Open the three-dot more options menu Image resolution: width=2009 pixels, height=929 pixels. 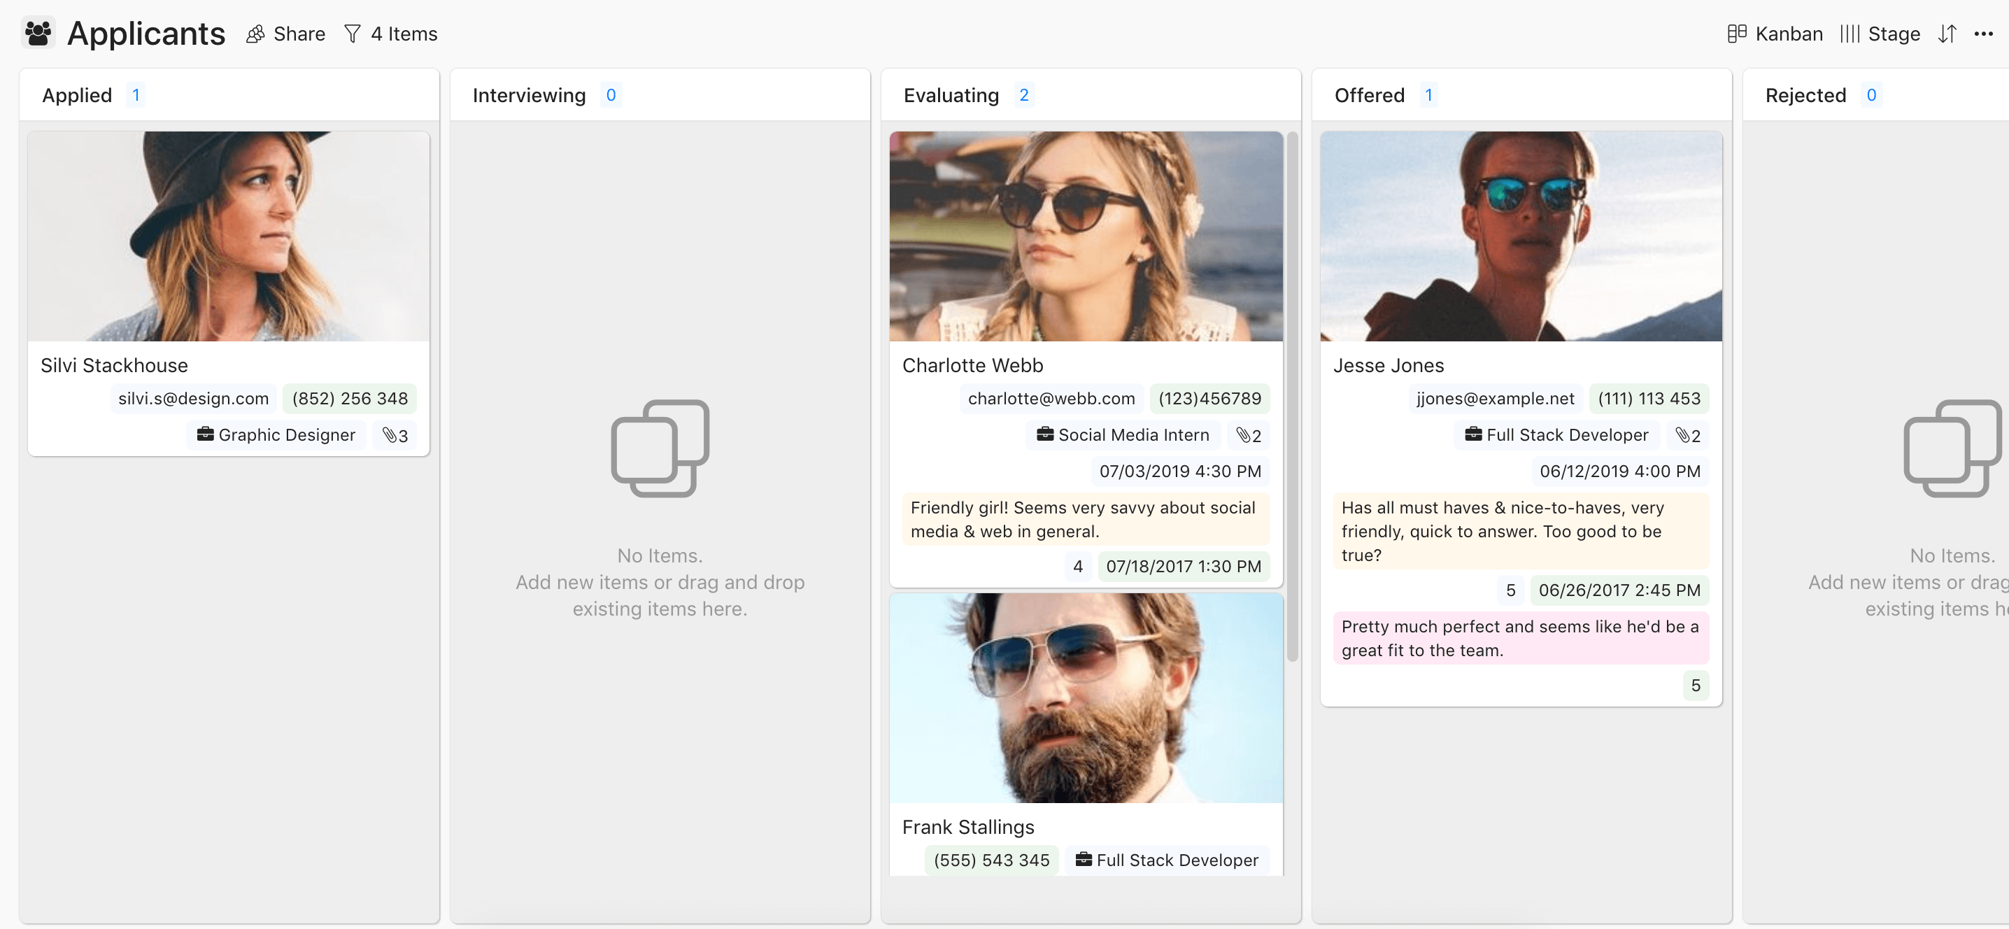click(1983, 34)
